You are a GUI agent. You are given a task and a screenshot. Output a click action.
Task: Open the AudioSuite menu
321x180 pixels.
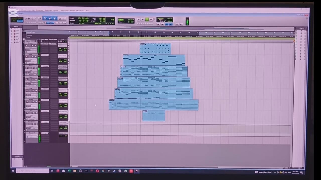pyautogui.click(x=48, y=10)
